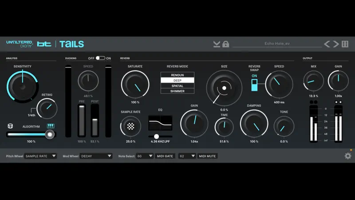Click the BT logo

[44, 44]
